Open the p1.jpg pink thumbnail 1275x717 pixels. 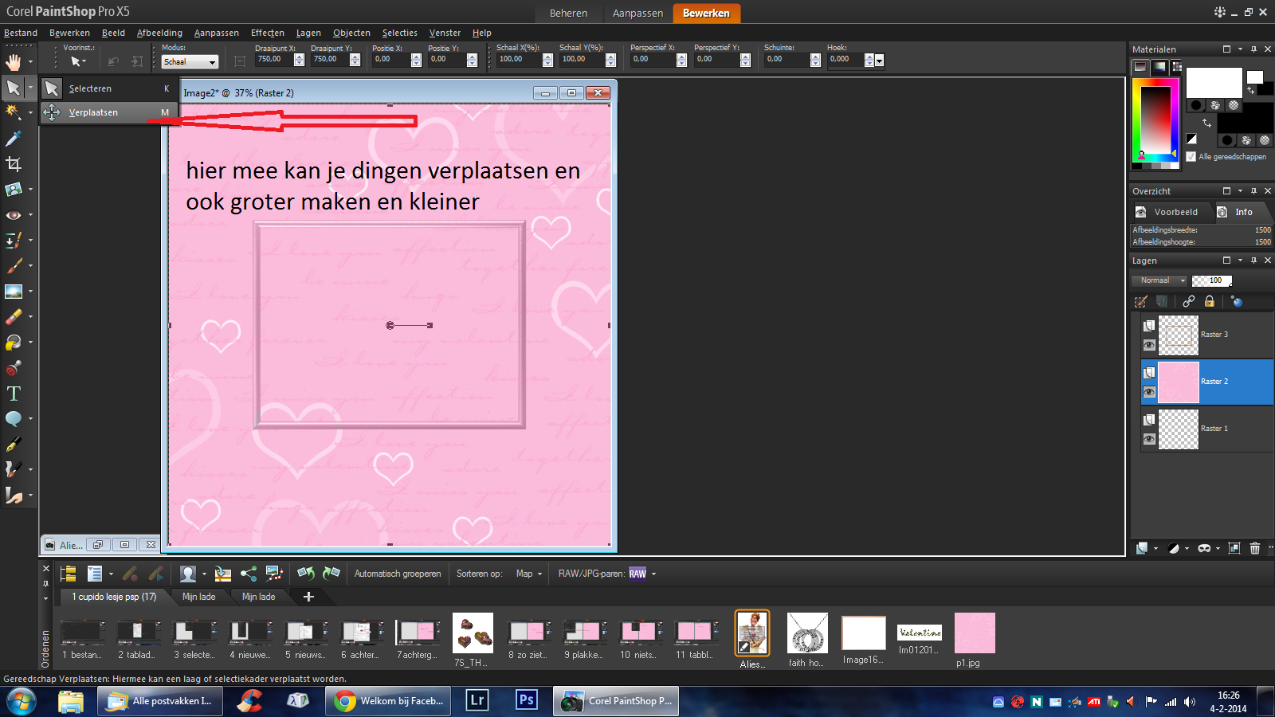(x=975, y=633)
